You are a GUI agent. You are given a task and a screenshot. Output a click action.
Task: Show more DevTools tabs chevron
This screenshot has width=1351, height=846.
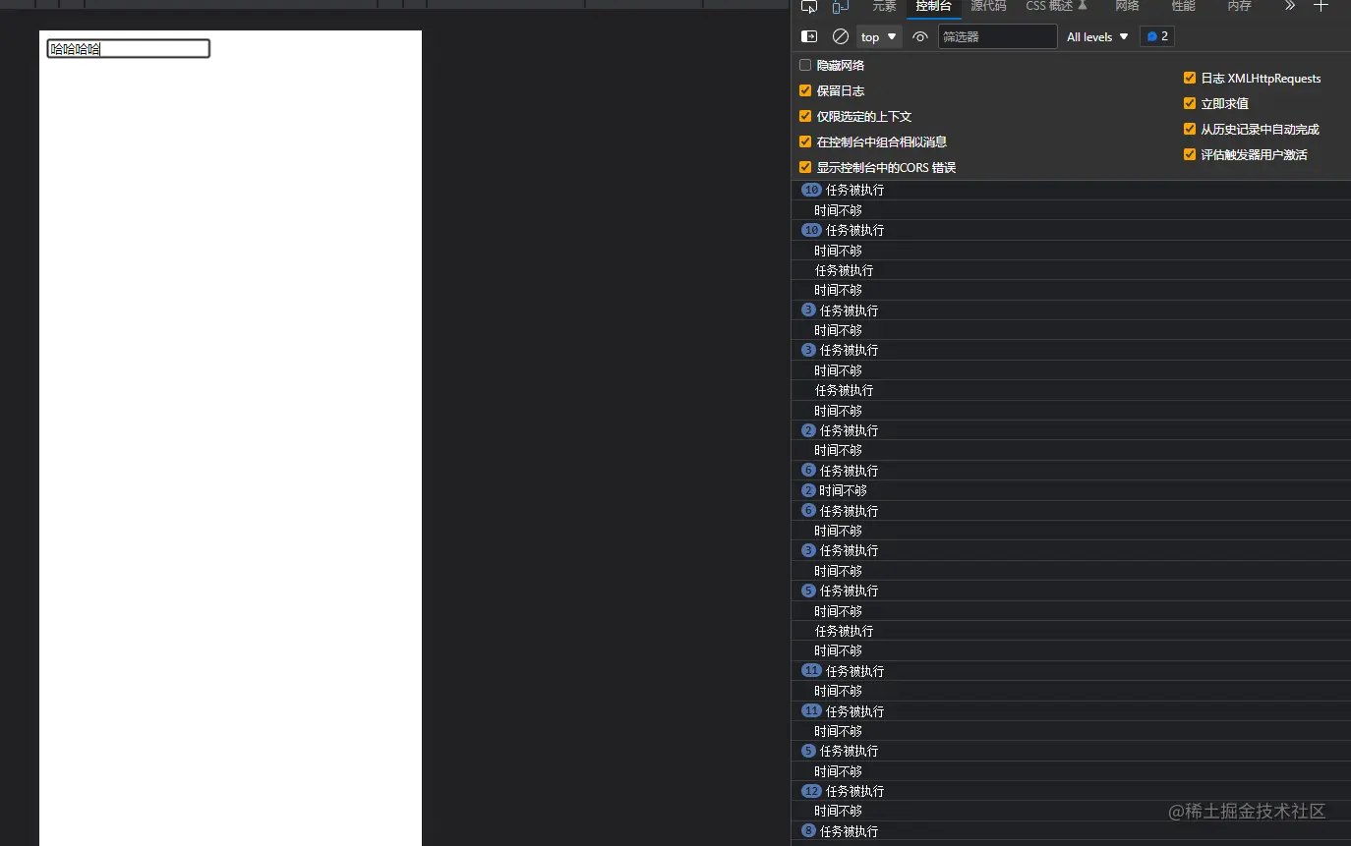[x=1290, y=6]
